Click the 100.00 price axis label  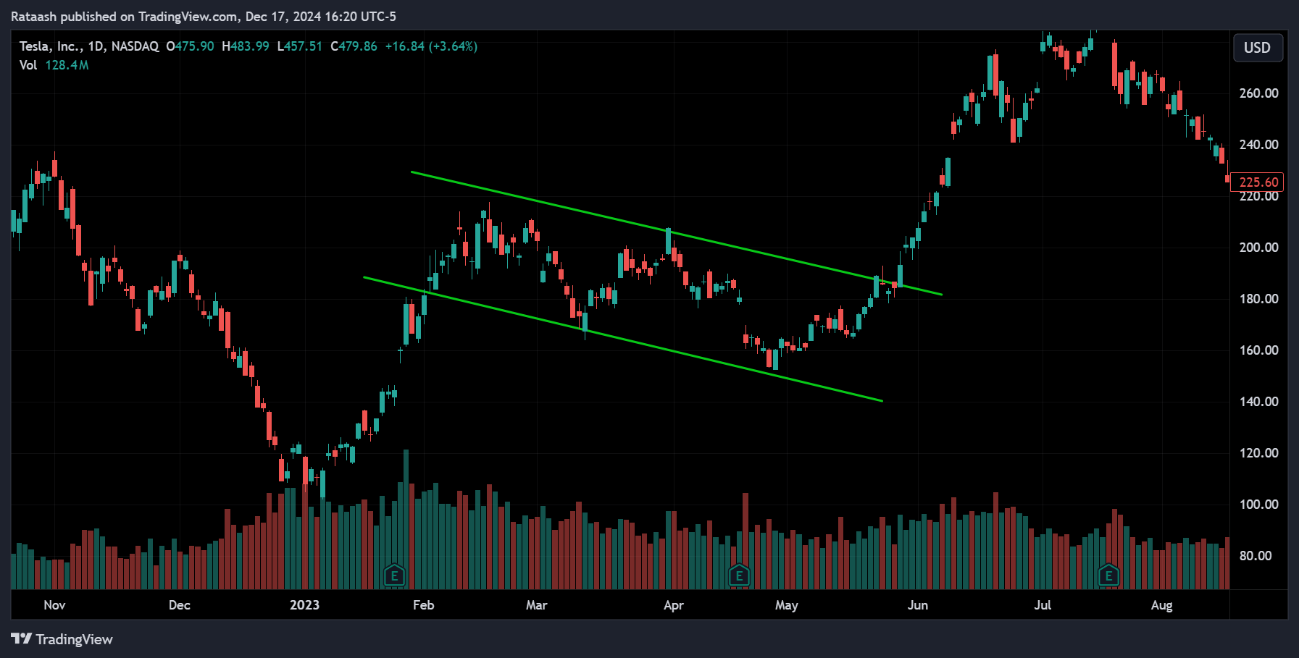coord(1258,505)
